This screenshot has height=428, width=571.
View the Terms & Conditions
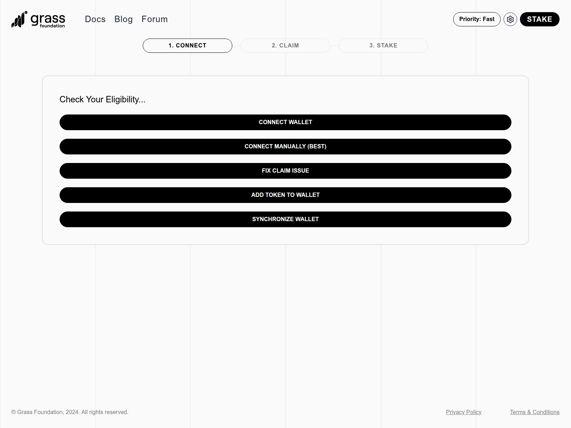535,412
